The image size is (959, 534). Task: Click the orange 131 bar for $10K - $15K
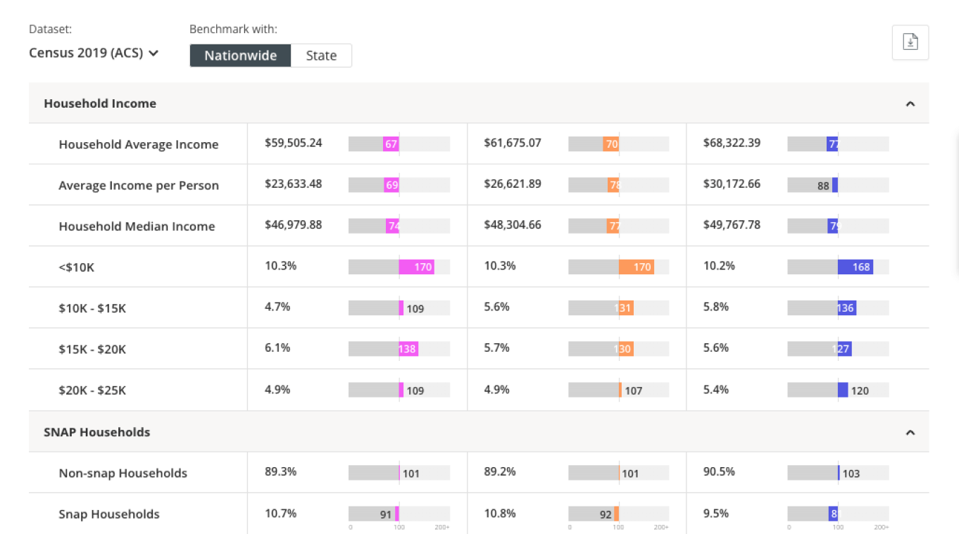click(x=626, y=308)
